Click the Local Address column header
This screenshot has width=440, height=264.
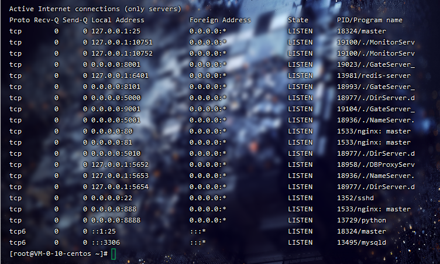[x=118, y=20]
